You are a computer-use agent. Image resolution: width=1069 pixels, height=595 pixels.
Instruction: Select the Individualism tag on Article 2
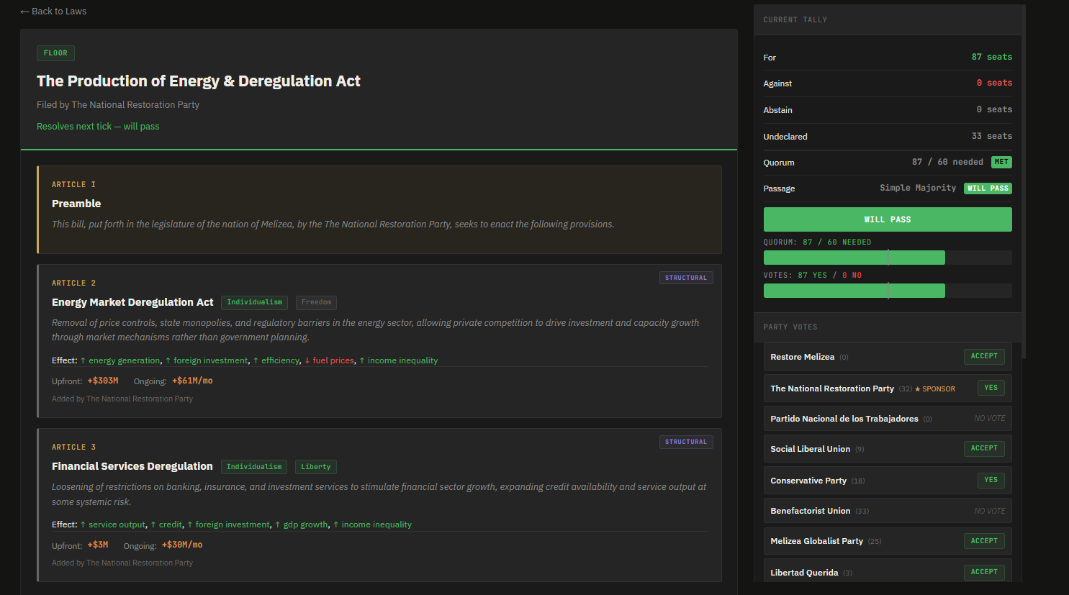point(254,303)
